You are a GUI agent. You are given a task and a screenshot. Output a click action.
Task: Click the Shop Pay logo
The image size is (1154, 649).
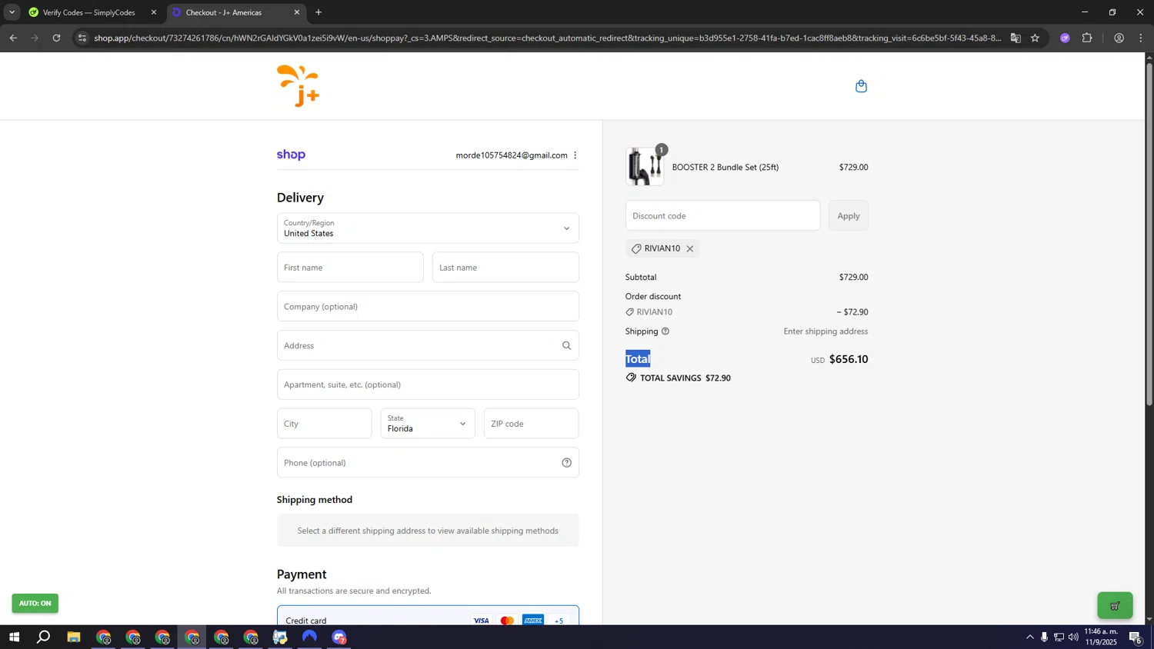click(x=291, y=155)
